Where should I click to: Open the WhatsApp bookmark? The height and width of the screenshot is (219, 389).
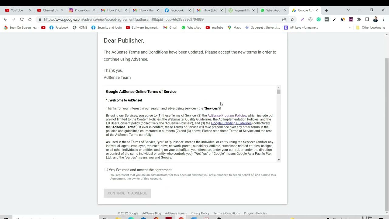point(191,28)
